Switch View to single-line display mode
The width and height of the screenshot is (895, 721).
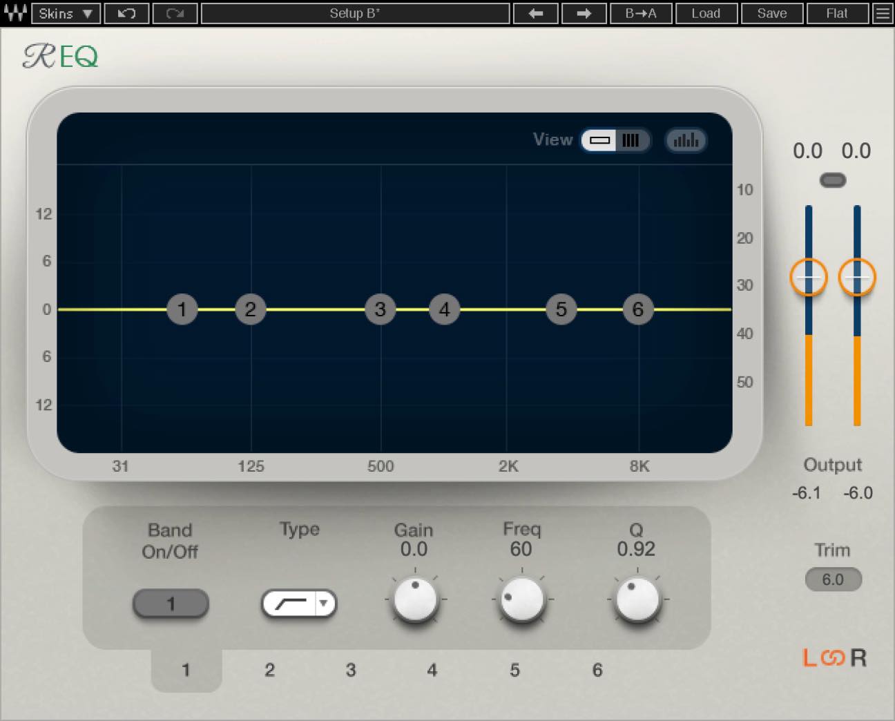(599, 140)
